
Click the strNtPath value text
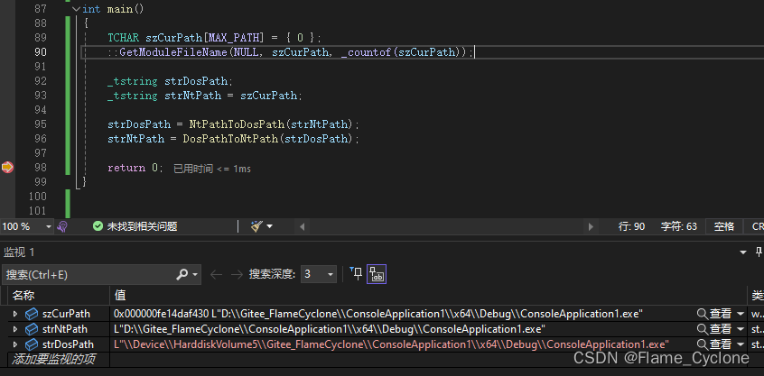click(x=330, y=329)
